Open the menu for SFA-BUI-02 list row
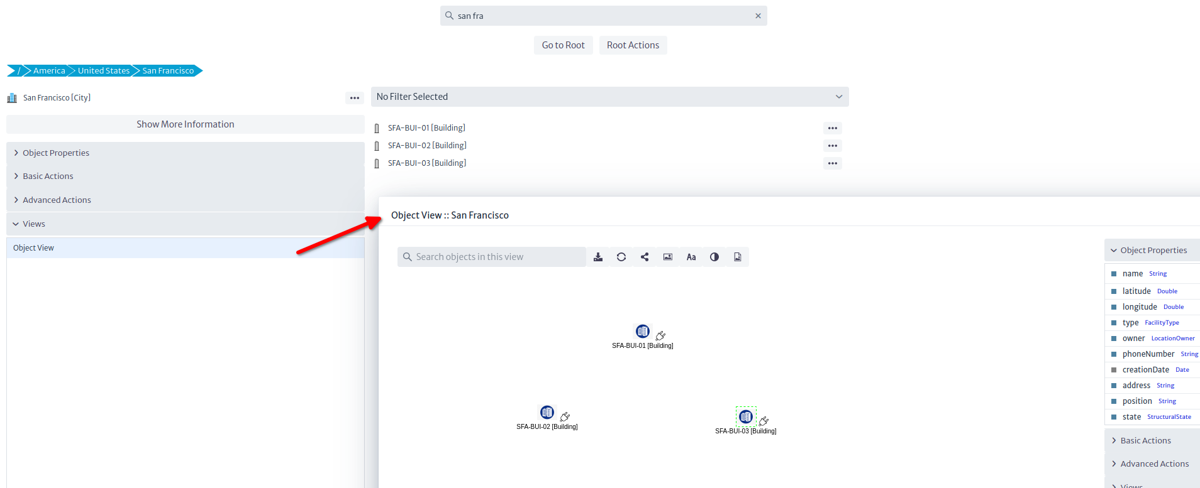Image resolution: width=1200 pixels, height=488 pixels. 832,146
